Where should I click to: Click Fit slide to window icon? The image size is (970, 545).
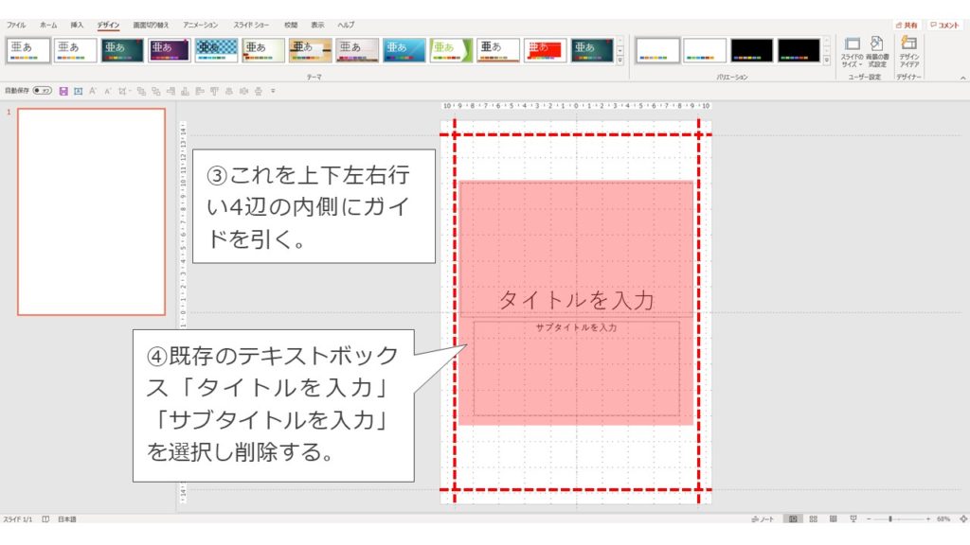(963, 519)
